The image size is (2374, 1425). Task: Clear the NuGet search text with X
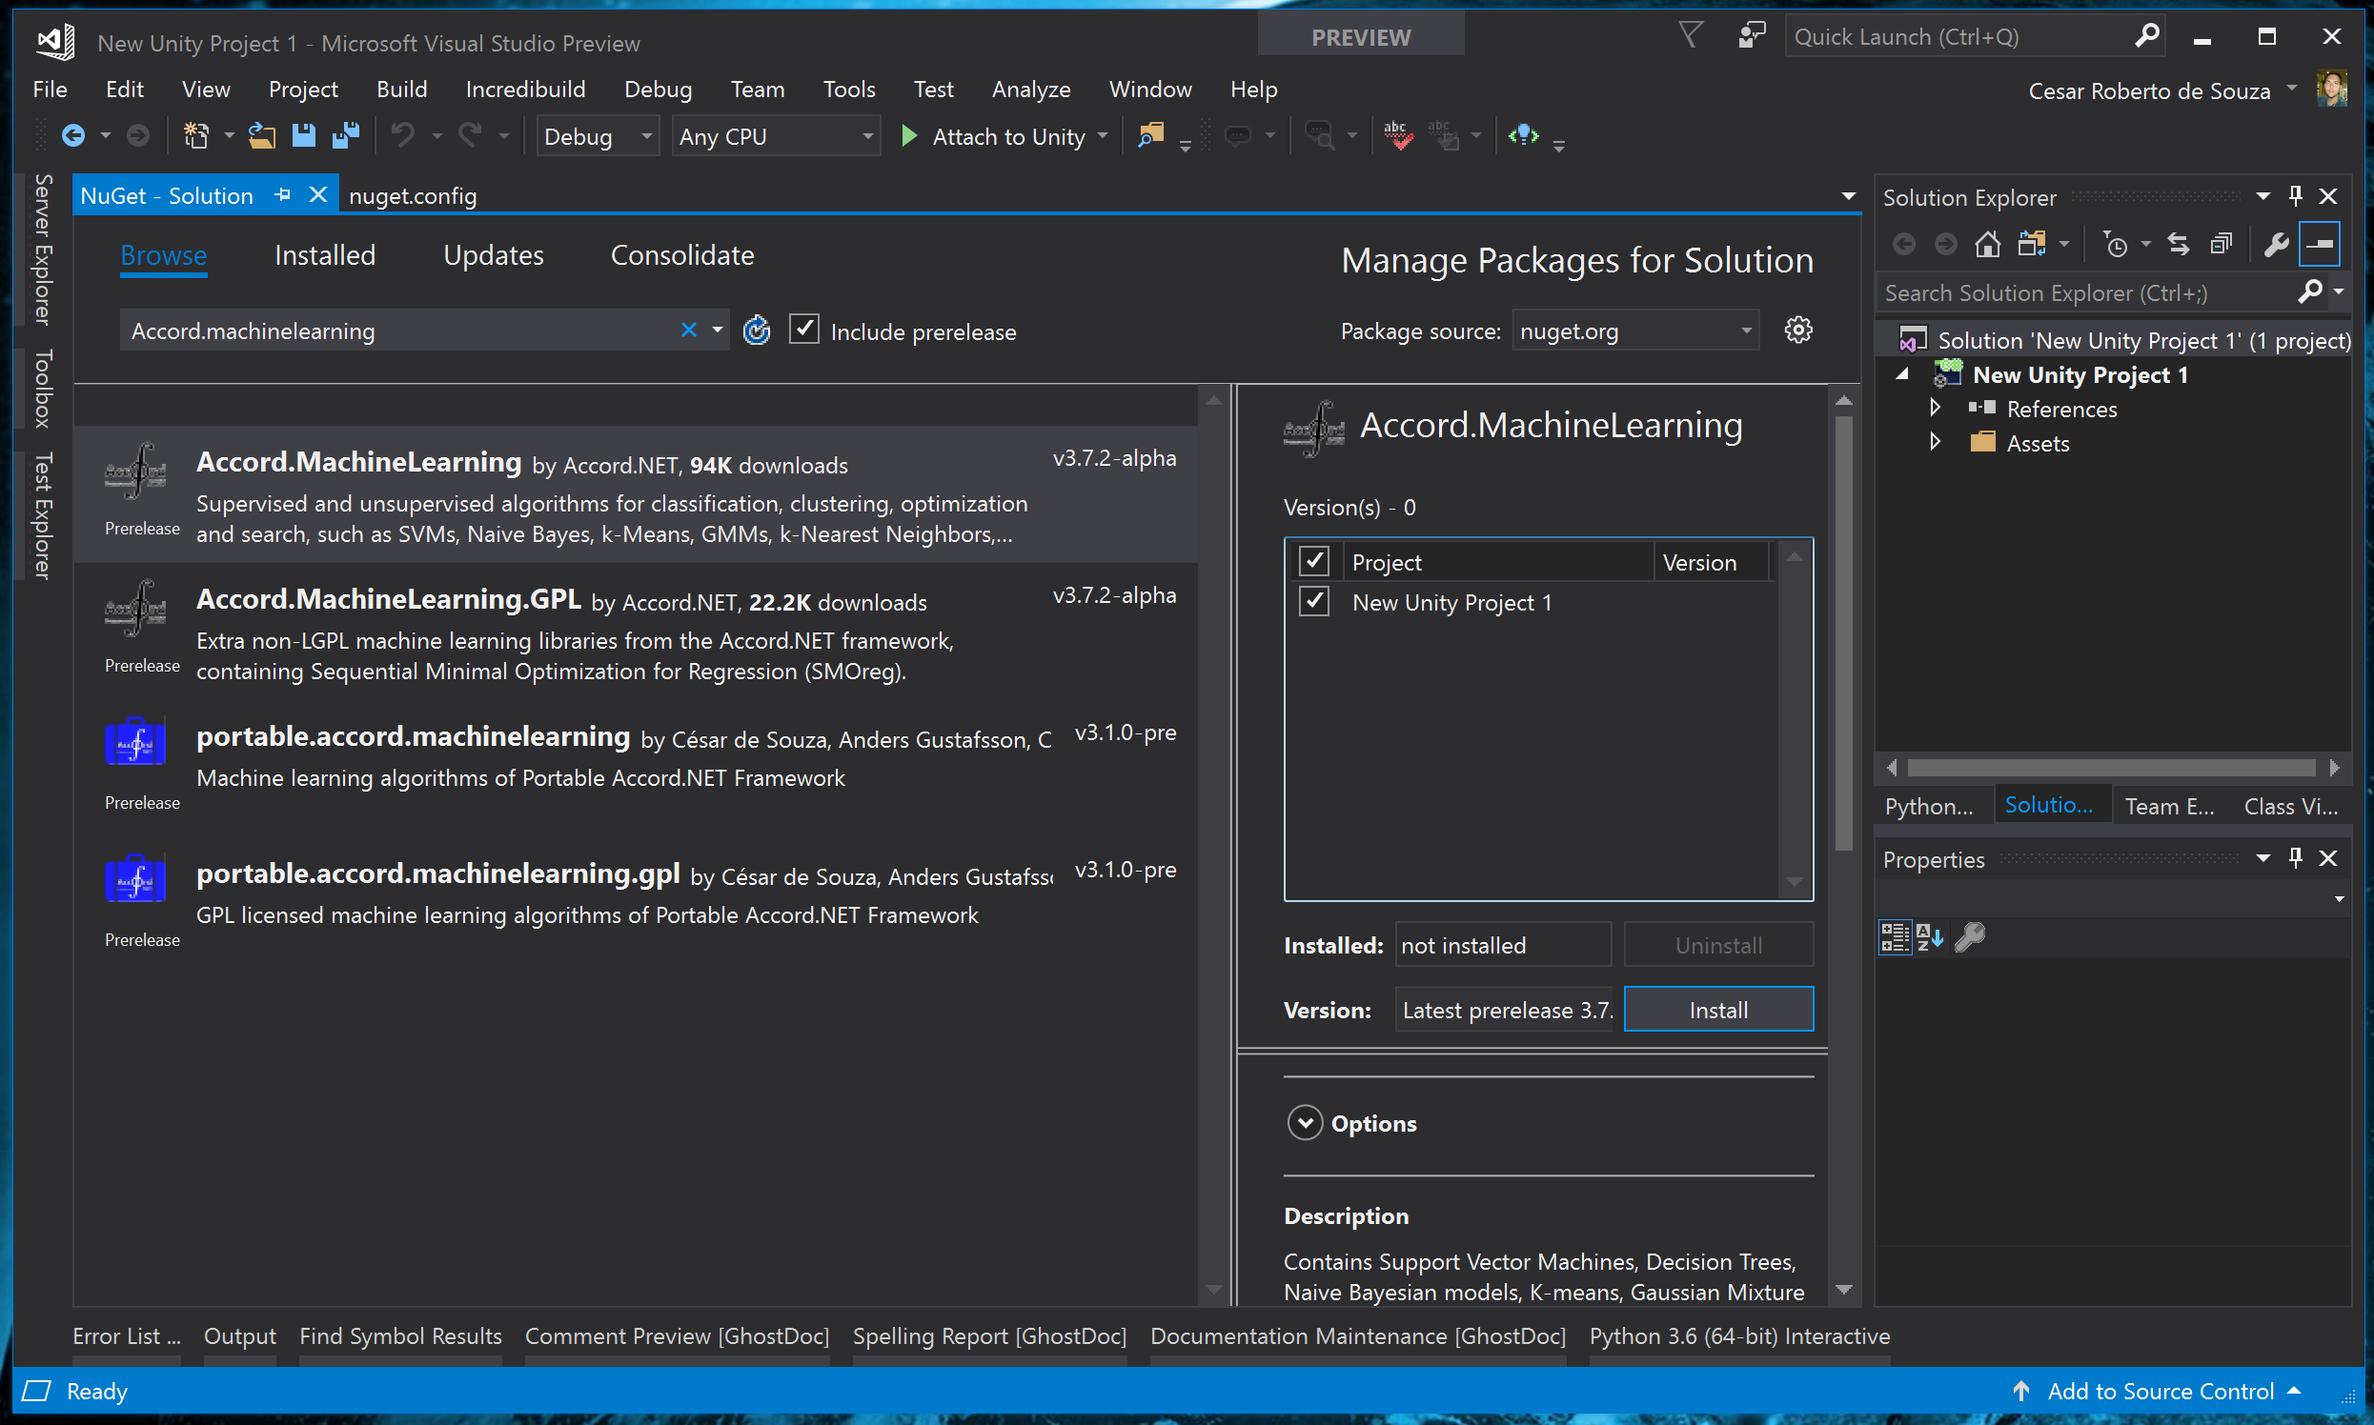(x=689, y=331)
